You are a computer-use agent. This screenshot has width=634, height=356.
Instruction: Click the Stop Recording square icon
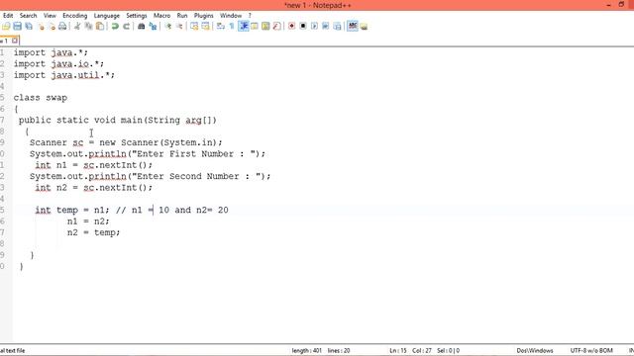(303, 27)
